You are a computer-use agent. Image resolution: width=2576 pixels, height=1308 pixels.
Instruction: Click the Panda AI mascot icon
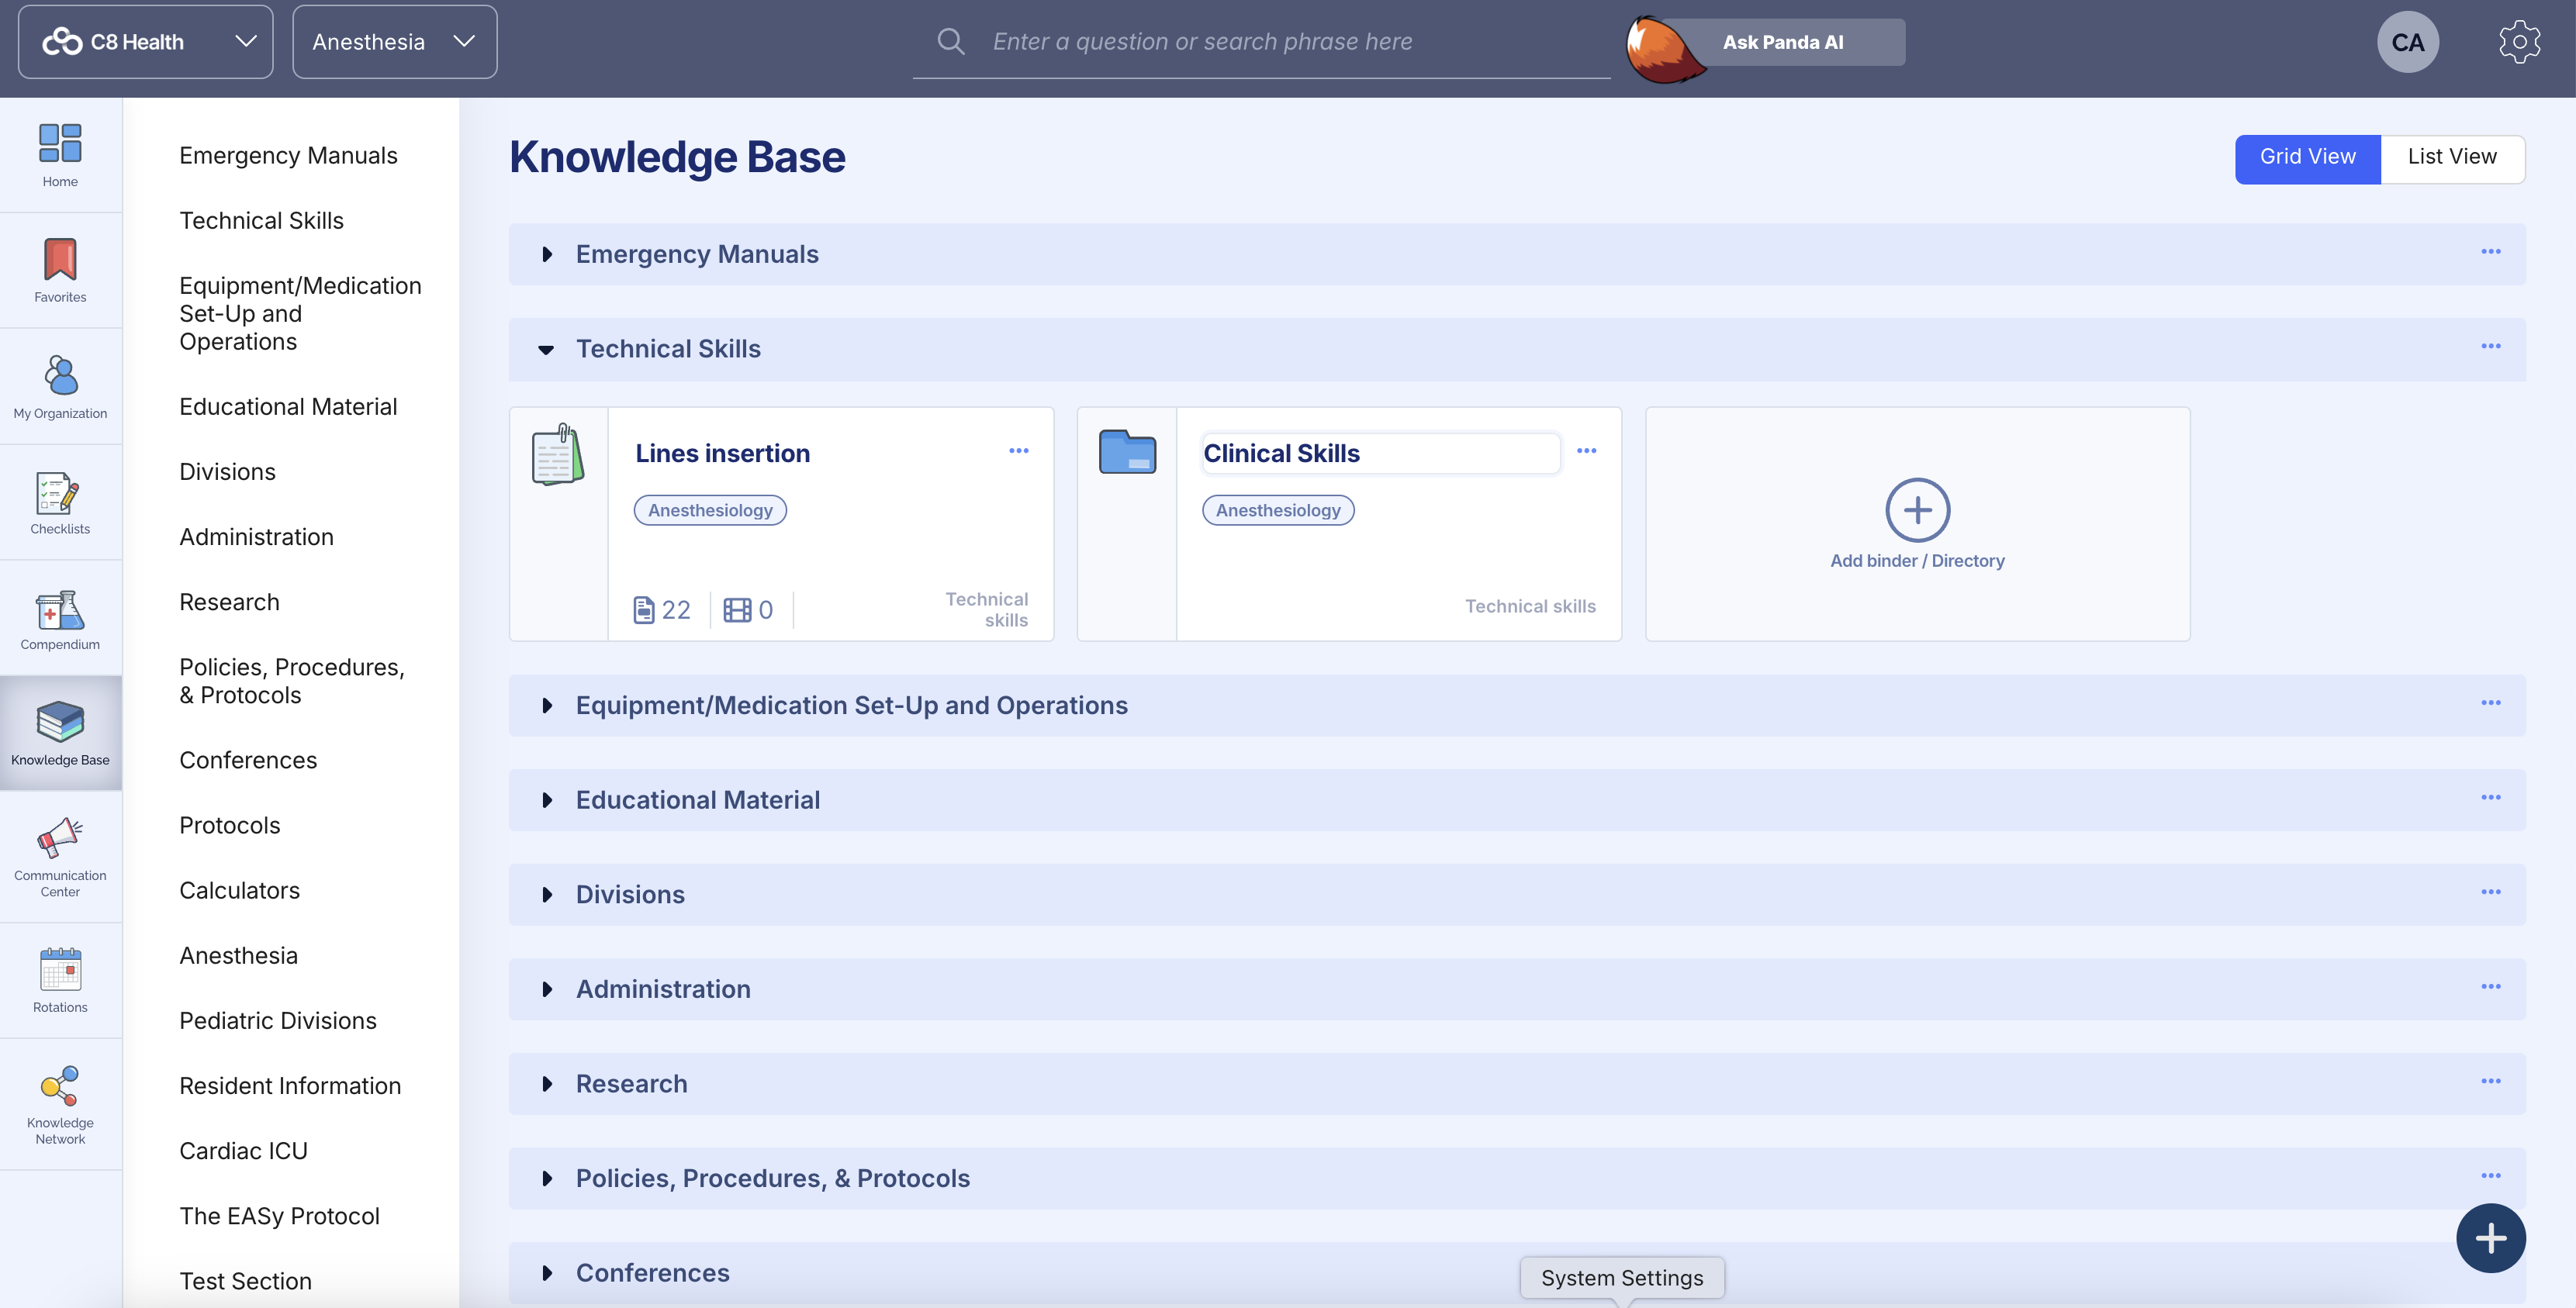pyautogui.click(x=1664, y=48)
